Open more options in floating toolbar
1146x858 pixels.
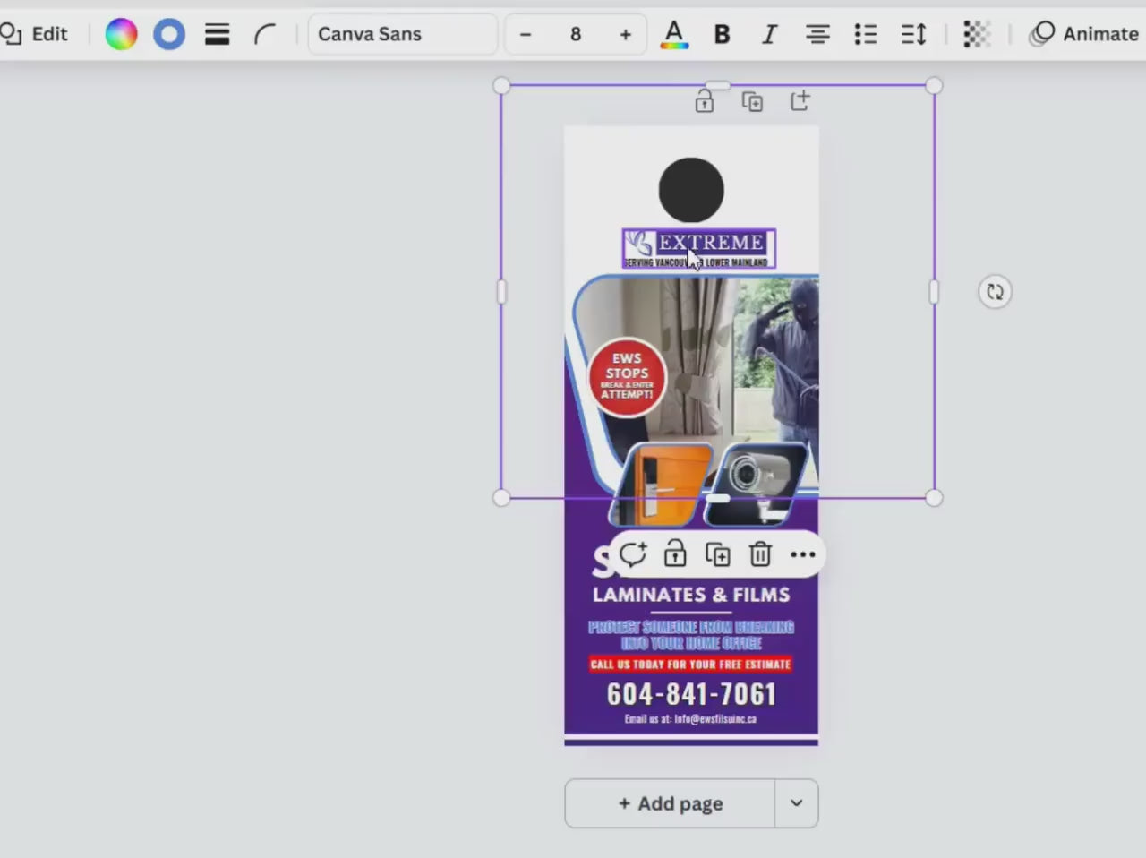803,555
